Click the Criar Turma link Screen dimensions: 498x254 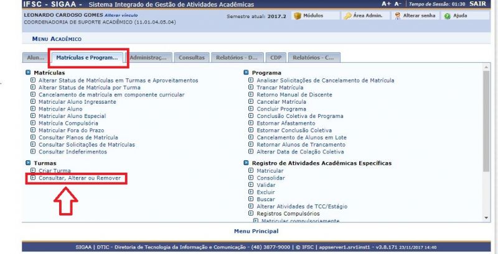54,171
